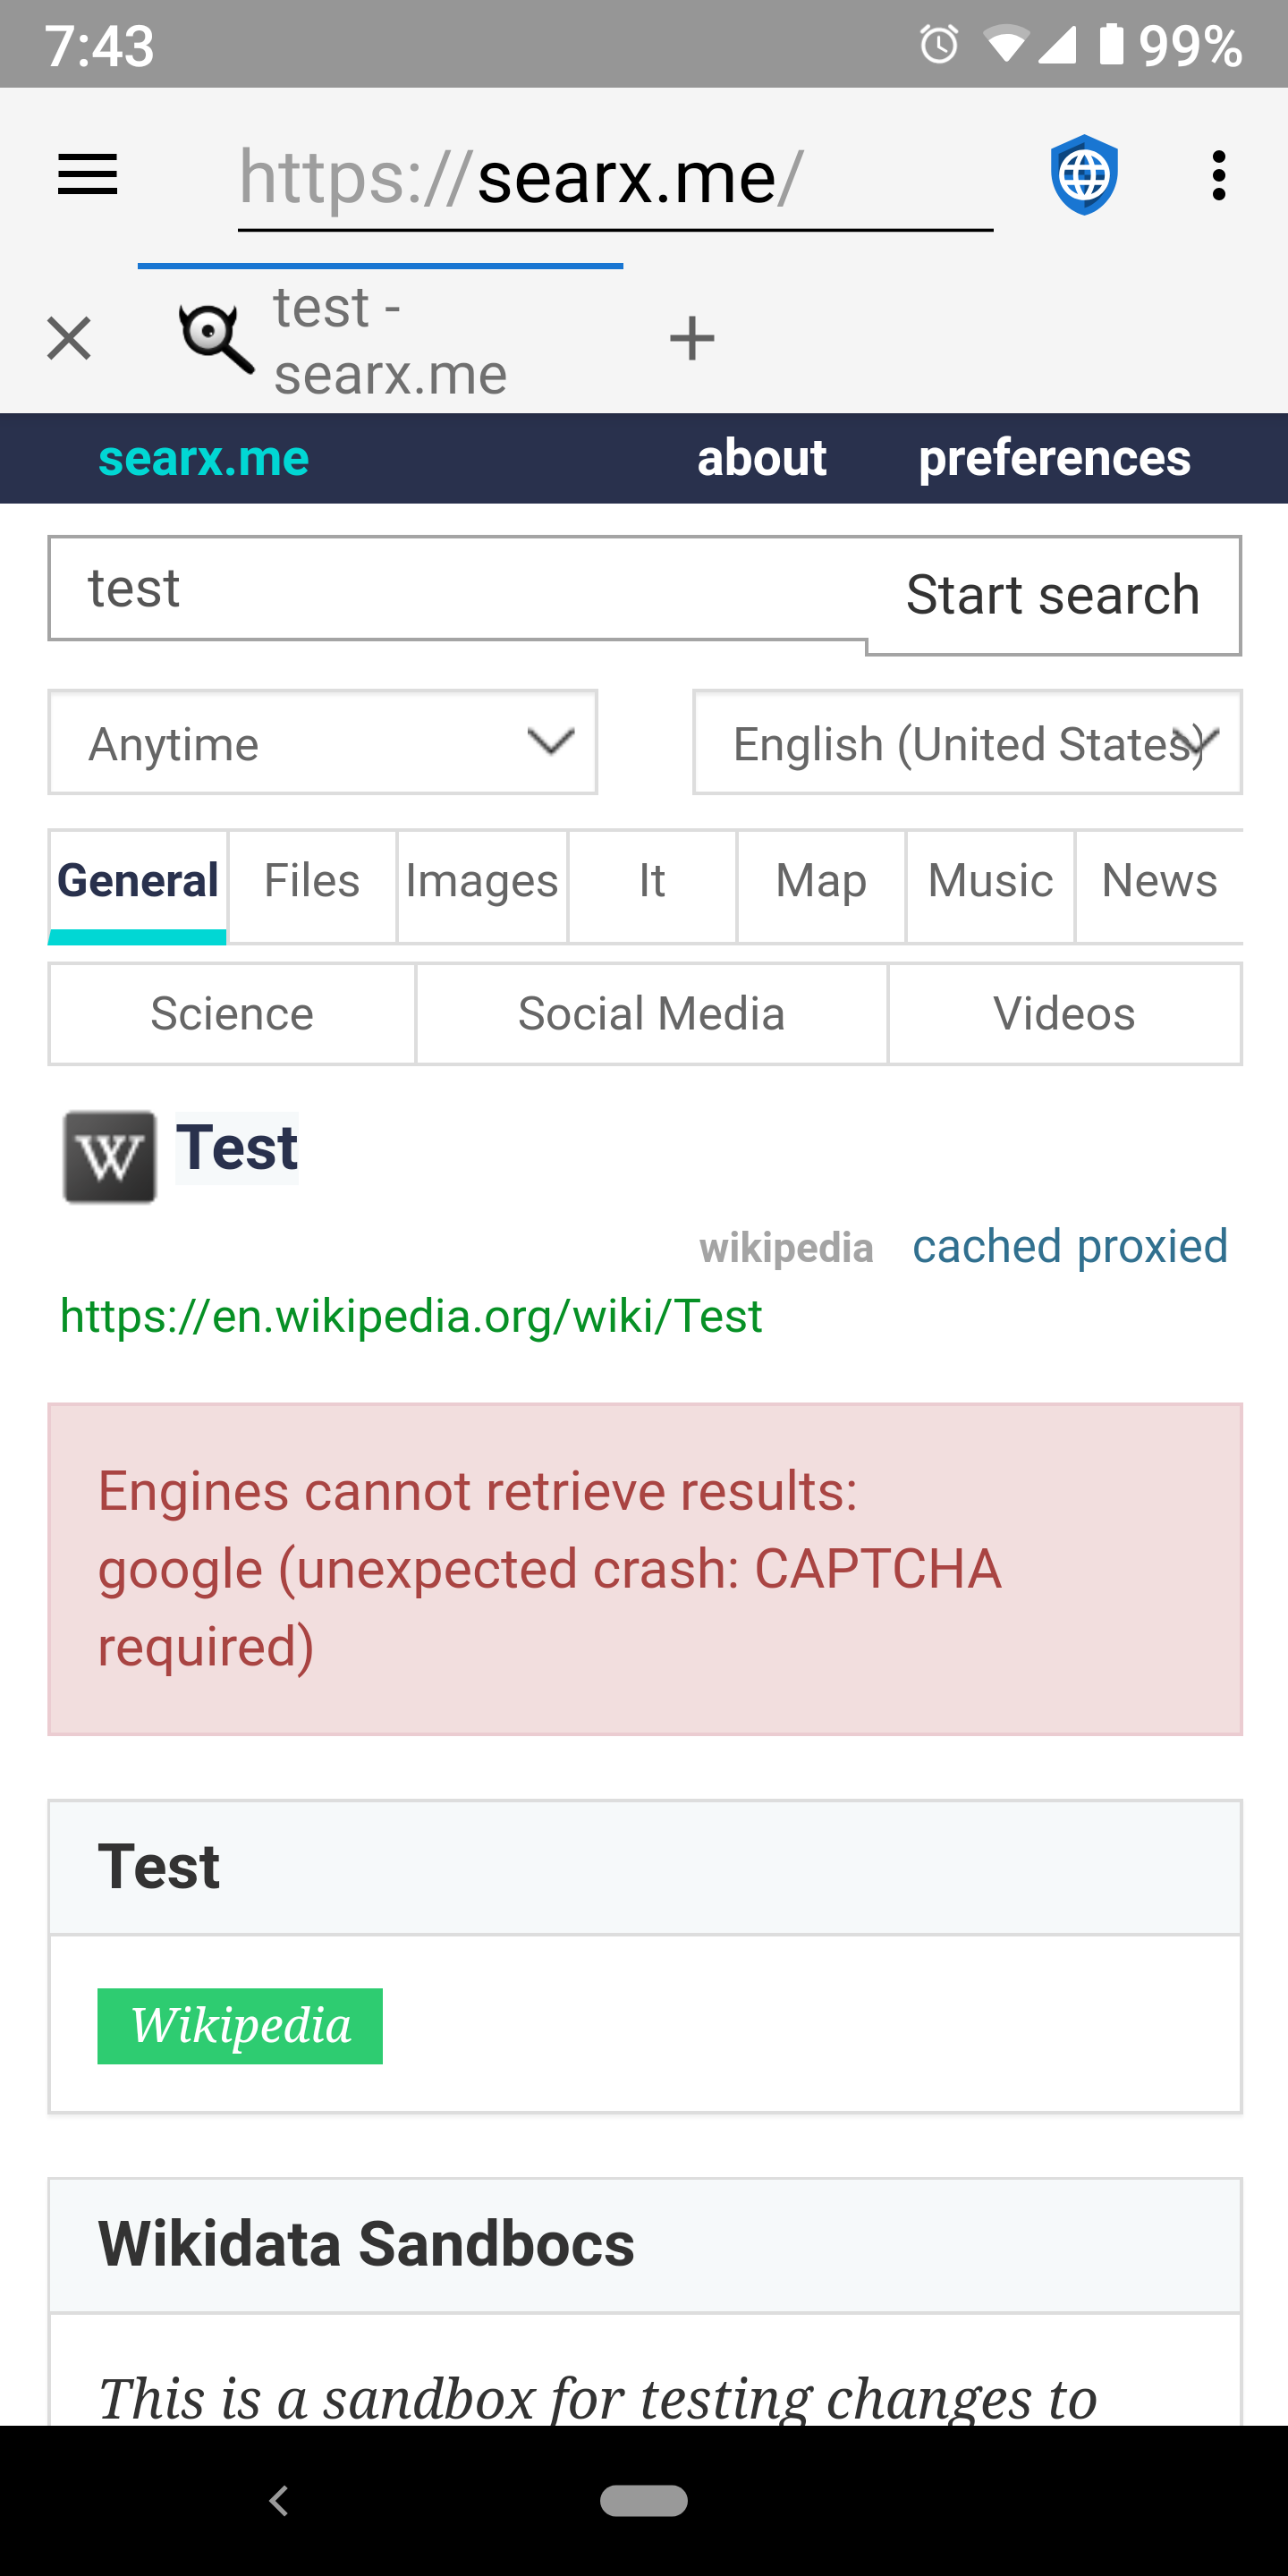This screenshot has height=2576, width=1288.
Task: Close the test - searx.me tab
Action: (x=68, y=338)
